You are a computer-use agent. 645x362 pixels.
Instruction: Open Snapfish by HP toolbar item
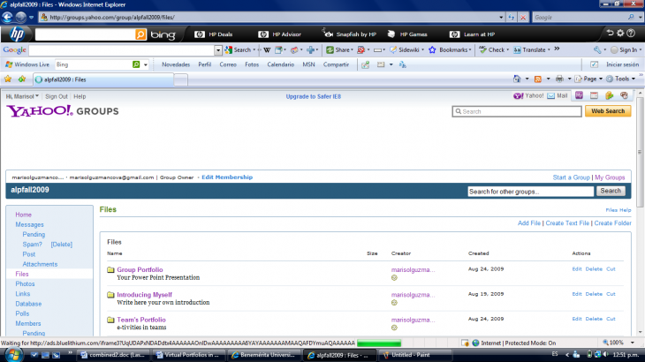tap(350, 34)
